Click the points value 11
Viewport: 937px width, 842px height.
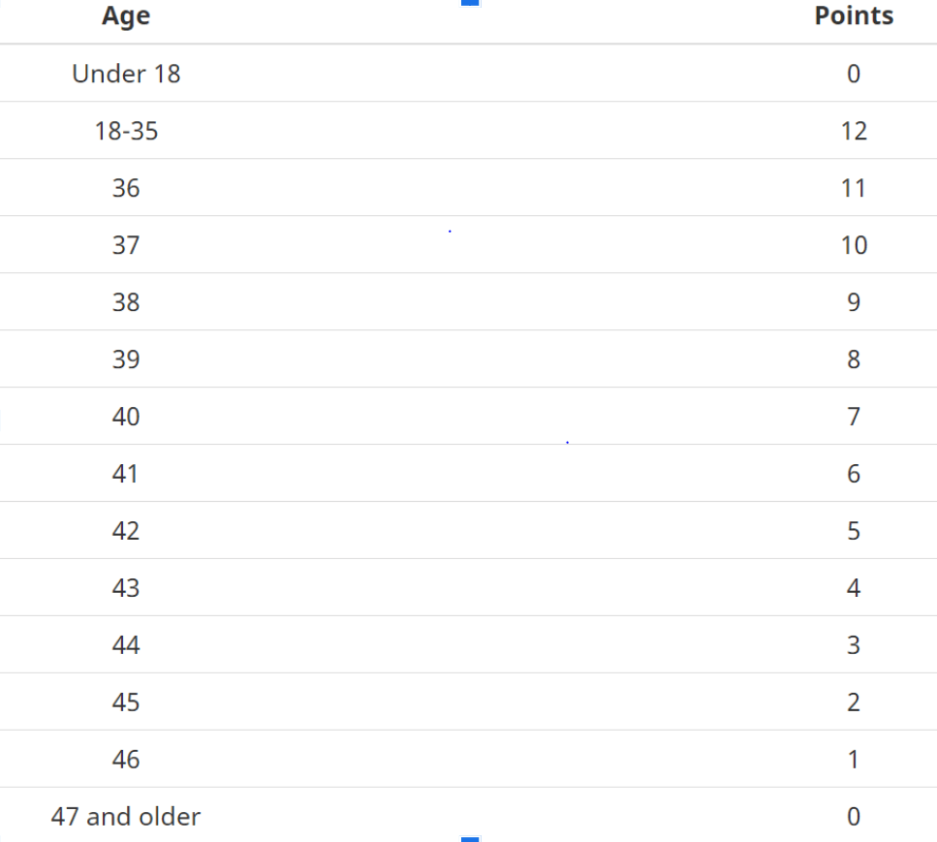coord(854,188)
